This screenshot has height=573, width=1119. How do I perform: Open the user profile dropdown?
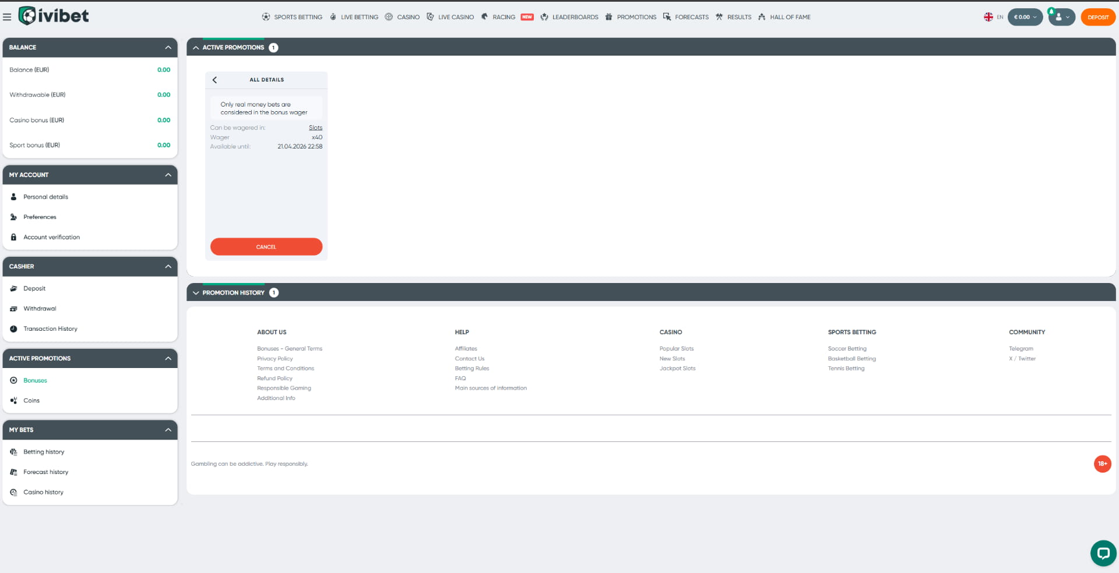(1062, 17)
